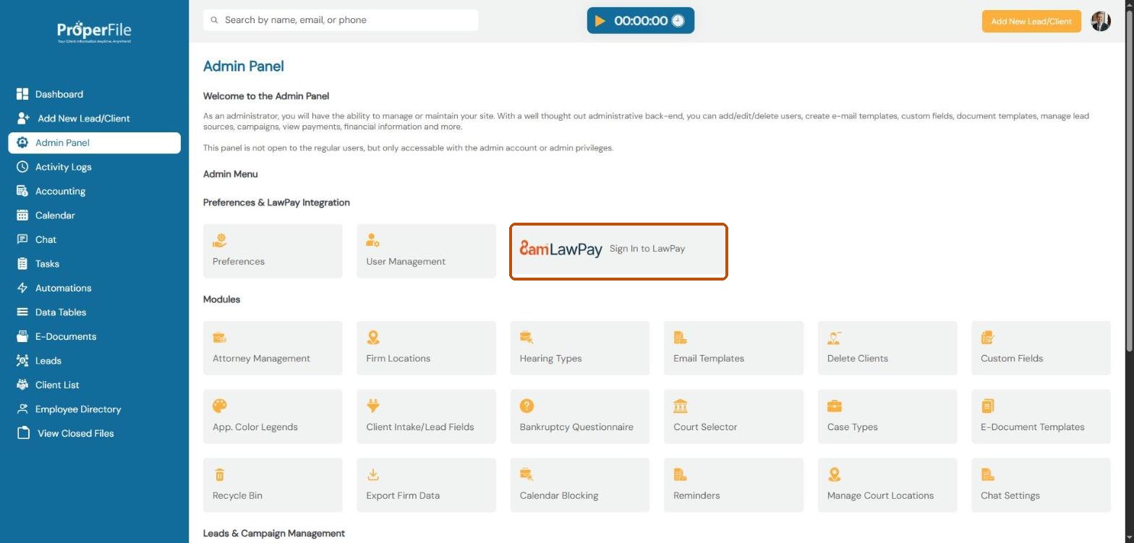The width and height of the screenshot is (1134, 543).
Task: Open the Email Templates icon
Action: pos(680,338)
